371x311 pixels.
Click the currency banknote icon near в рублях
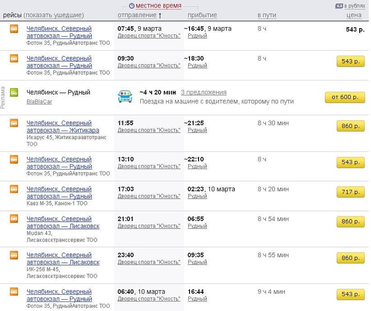[x=339, y=6]
